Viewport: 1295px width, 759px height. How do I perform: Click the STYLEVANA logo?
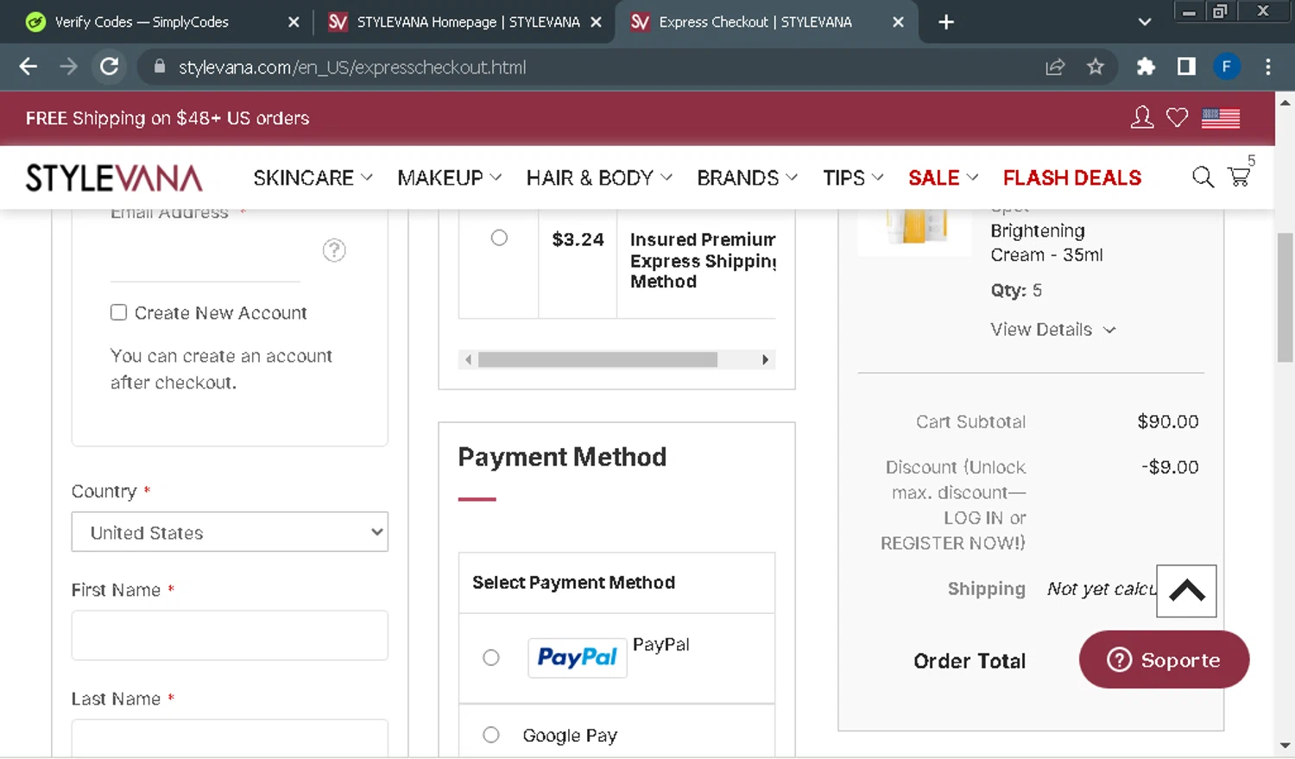point(114,178)
